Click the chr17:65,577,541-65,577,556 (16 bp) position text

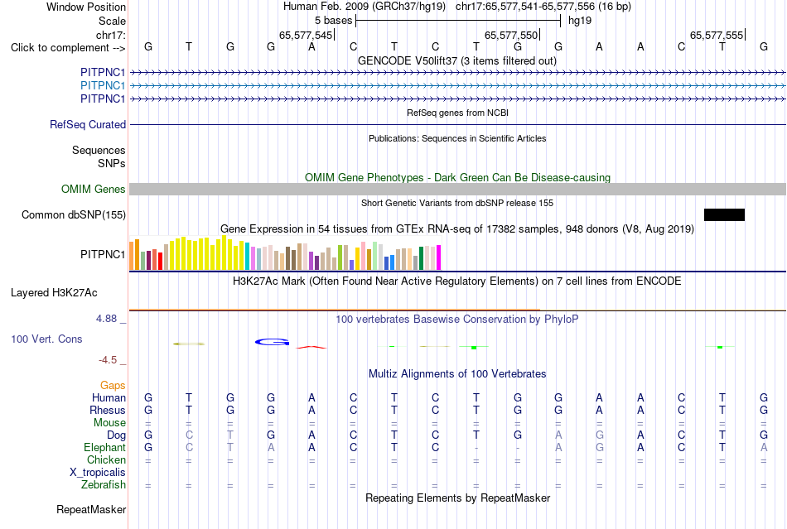click(x=543, y=7)
